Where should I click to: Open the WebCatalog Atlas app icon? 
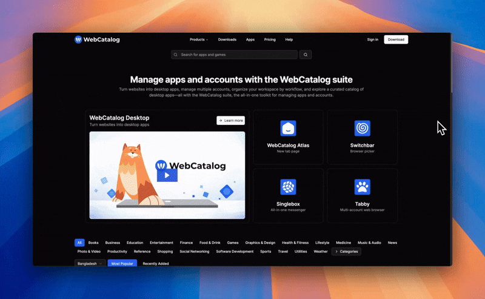coord(288,128)
